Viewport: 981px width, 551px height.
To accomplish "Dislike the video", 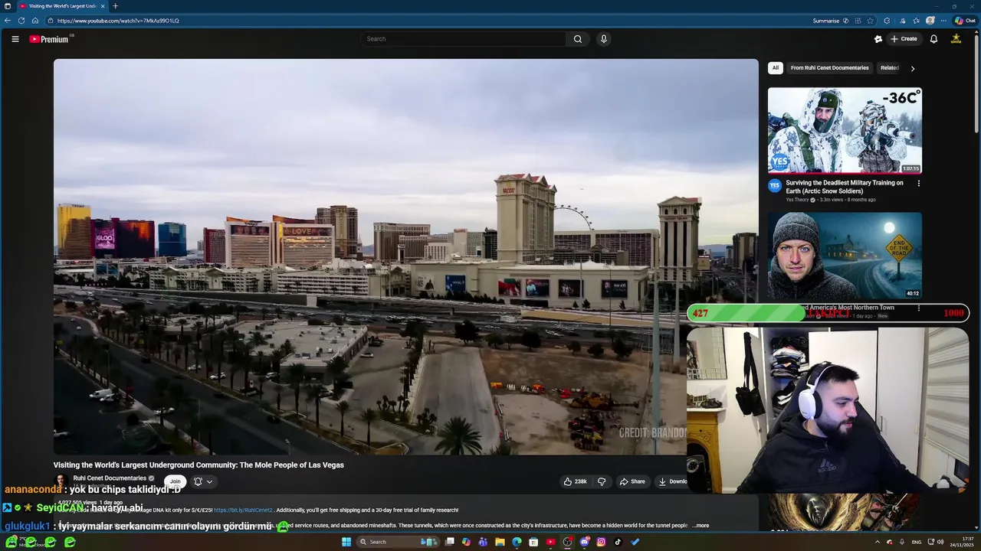I will [602, 481].
